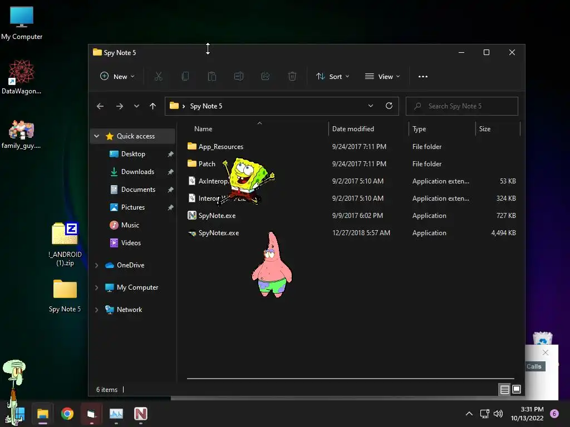Open recent locations dropdown chevron
This screenshot has height=427, width=570.
[136, 106]
